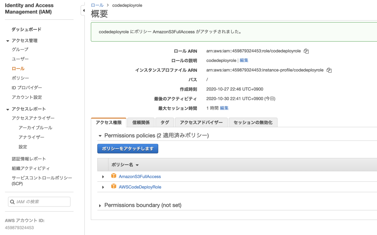Click the magnifier icon in the IAM search box
Image resolution: width=377 pixels, height=235 pixels.
(12, 202)
